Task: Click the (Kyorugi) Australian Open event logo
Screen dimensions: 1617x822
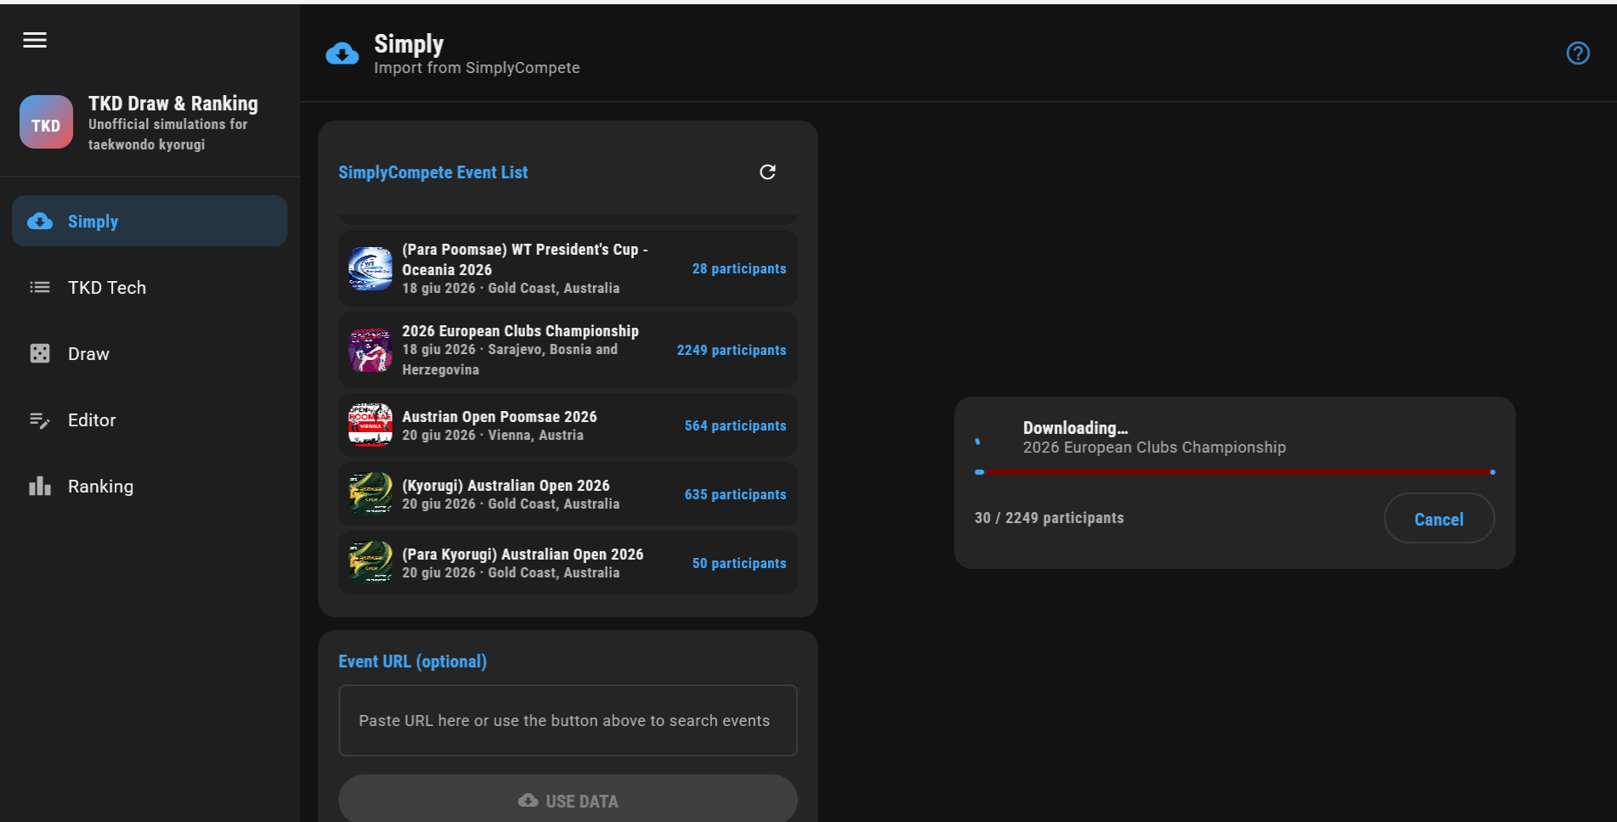Action: [370, 494]
